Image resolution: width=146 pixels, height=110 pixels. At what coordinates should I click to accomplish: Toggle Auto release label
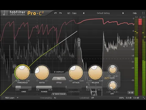89,82
